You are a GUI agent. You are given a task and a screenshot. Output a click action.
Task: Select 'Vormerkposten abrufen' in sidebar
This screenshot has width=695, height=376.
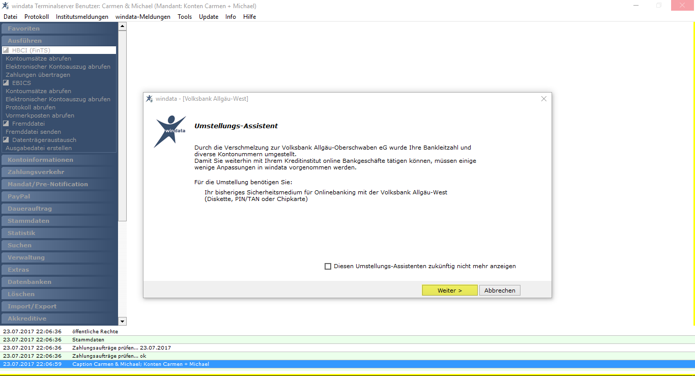[x=40, y=115]
